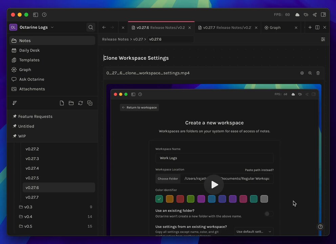The image size is (336, 244).
Task: Select the red color swatch
Action: point(180,199)
